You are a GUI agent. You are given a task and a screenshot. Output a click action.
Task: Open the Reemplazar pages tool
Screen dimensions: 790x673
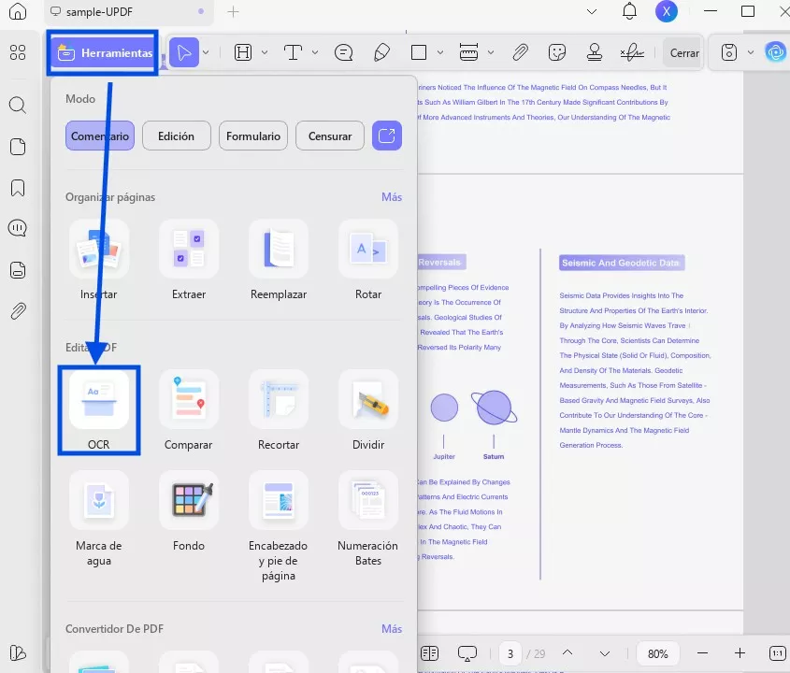(x=279, y=260)
